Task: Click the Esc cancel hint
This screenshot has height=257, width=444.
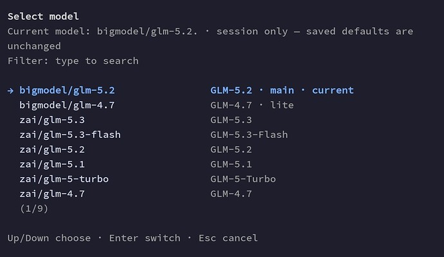Action: (228, 238)
